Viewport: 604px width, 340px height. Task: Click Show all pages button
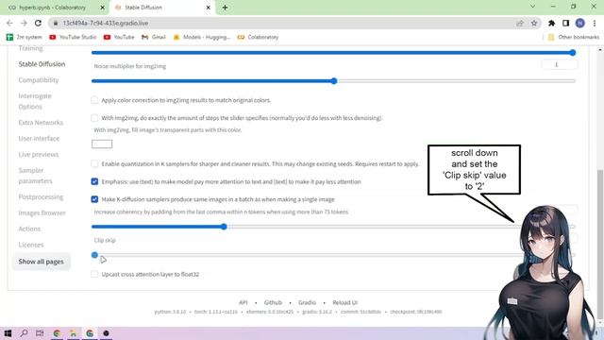pos(42,262)
